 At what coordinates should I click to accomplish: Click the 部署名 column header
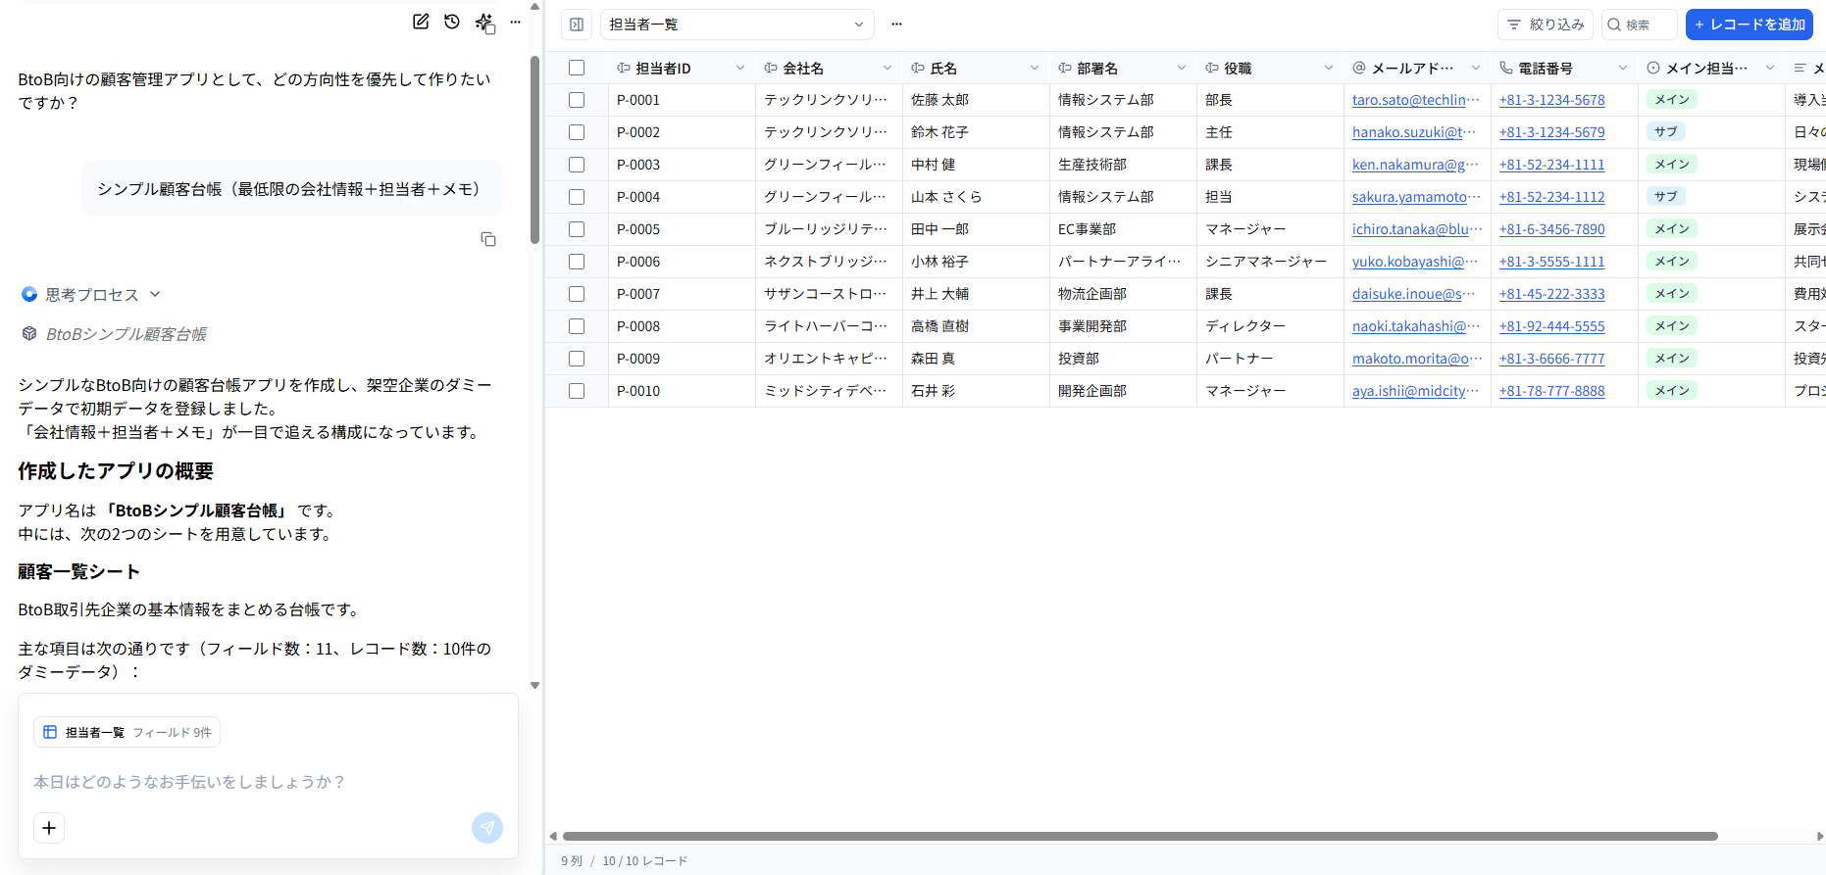[x=1123, y=68]
